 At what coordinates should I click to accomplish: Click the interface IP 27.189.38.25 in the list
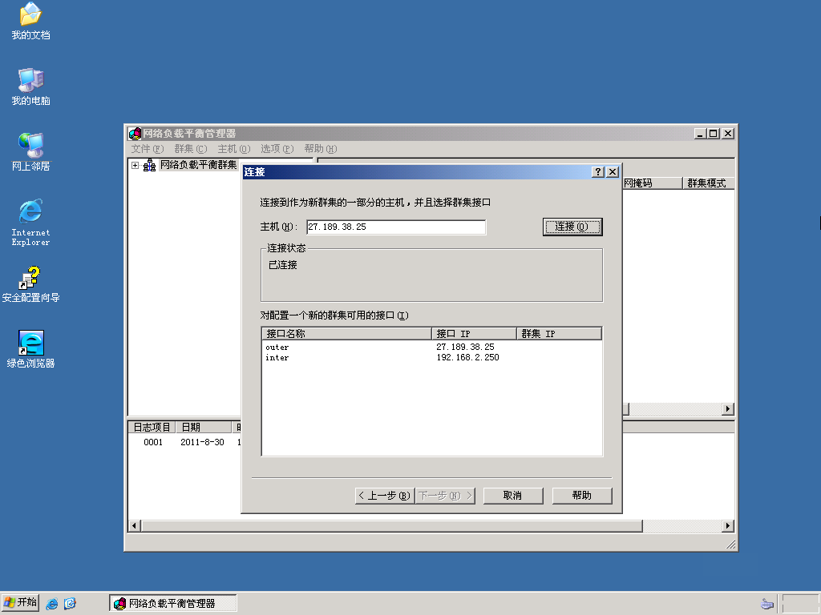coord(465,348)
